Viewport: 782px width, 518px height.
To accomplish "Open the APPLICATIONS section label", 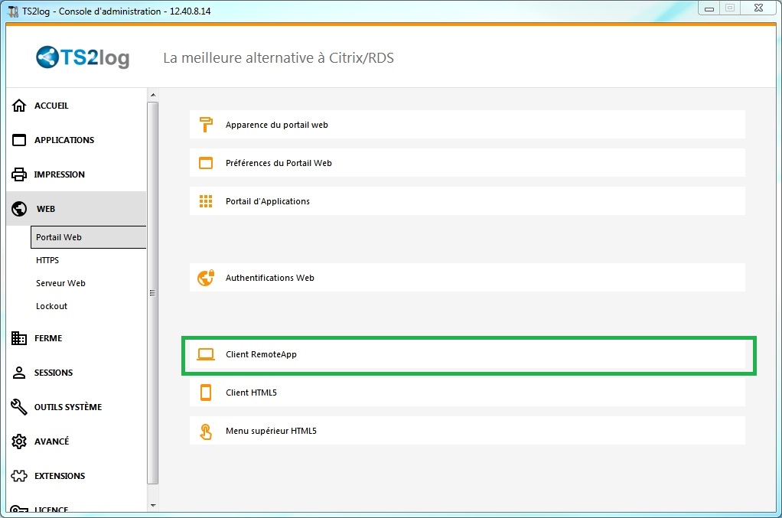I will (64, 140).
